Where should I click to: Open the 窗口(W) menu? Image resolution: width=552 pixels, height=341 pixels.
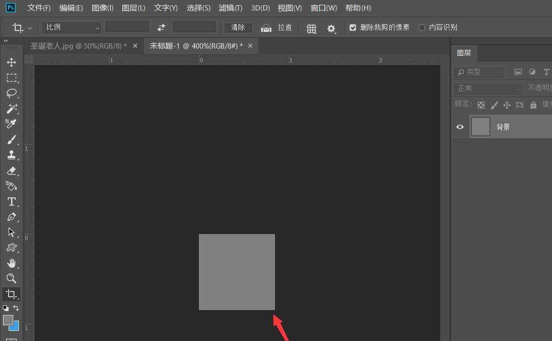tap(324, 8)
